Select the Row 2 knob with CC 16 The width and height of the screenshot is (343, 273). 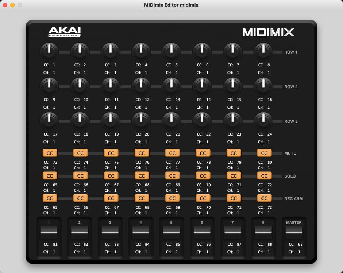pos(263,86)
